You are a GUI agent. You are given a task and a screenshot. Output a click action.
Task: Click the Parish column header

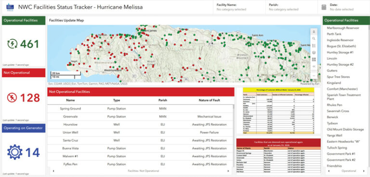[x=163, y=100]
